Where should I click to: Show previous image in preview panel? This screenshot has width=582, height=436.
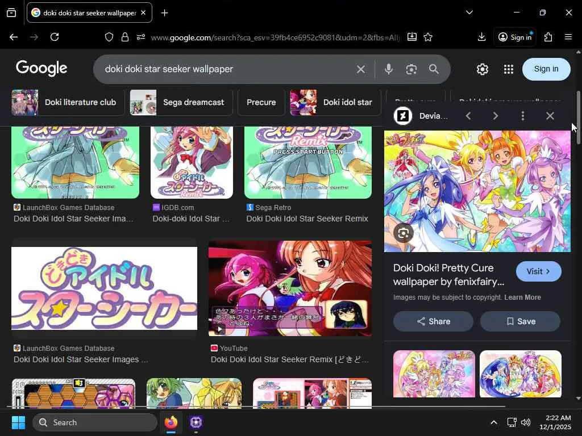click(x=468, y=116)
